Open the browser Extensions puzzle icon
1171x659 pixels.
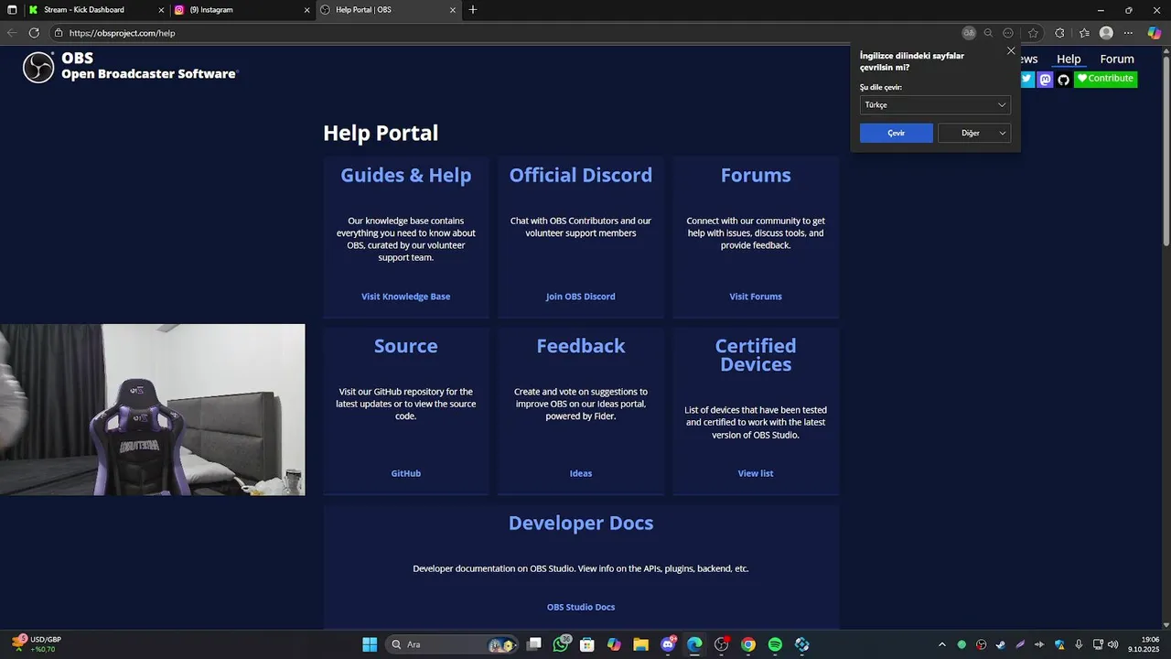pos(1059,33)
